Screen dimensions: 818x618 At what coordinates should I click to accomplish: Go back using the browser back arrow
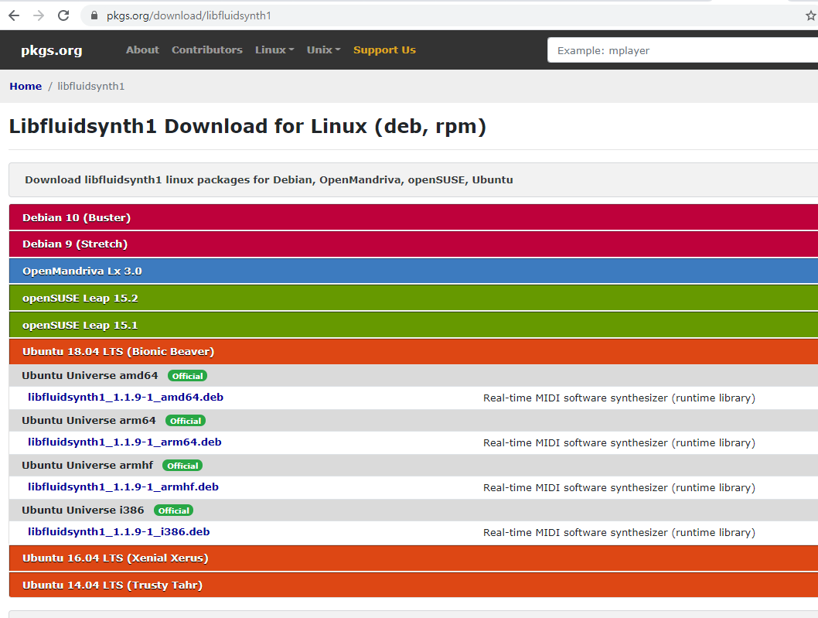(x=14, y=15)
